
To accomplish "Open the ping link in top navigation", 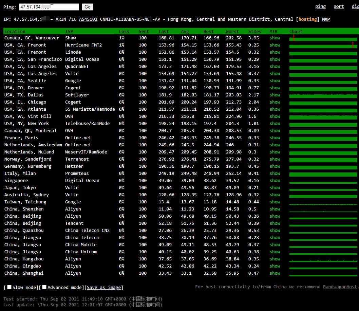I will point(320,6).
